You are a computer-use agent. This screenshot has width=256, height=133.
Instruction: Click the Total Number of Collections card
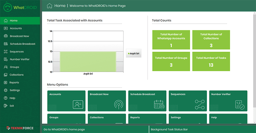pos(211,40)
